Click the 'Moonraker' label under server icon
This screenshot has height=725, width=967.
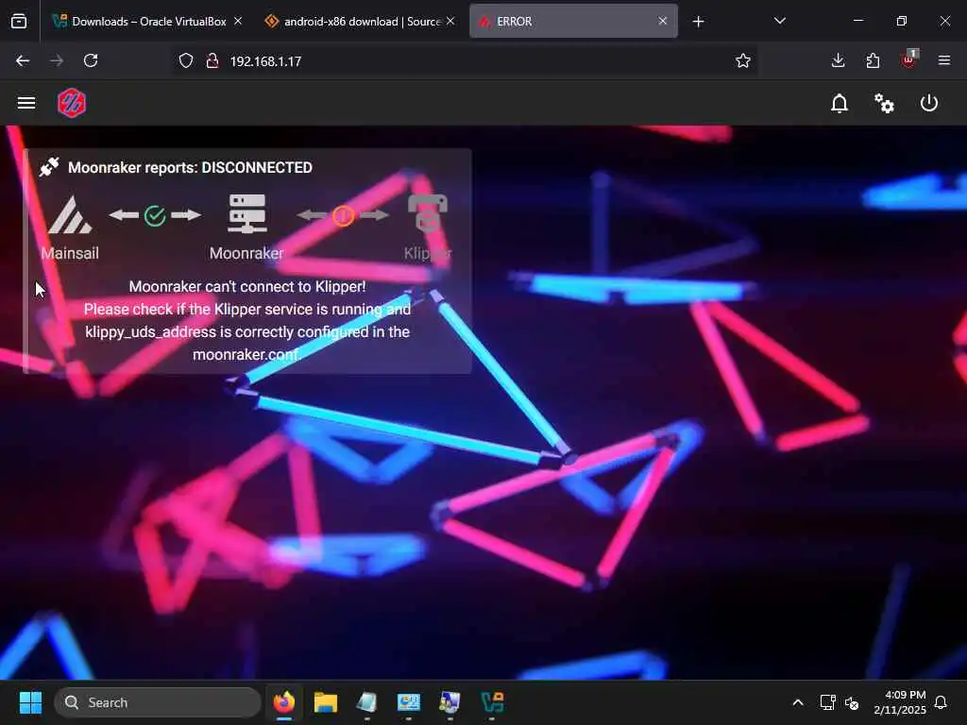(x=246, y=253)
